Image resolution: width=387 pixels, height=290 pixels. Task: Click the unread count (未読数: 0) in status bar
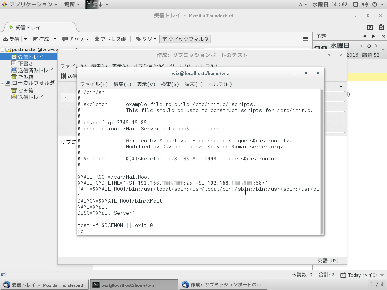(302, 275)
